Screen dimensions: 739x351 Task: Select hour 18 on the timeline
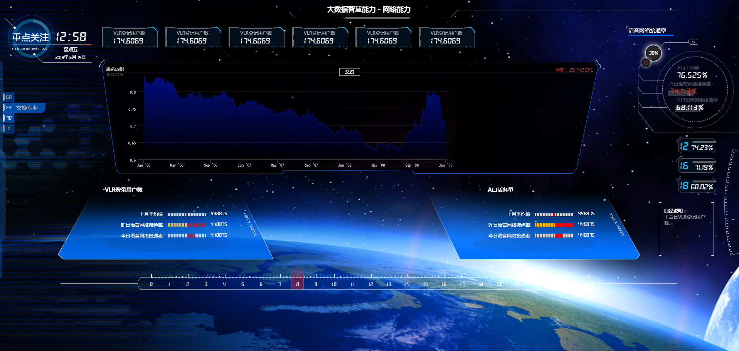pos(480,284)
